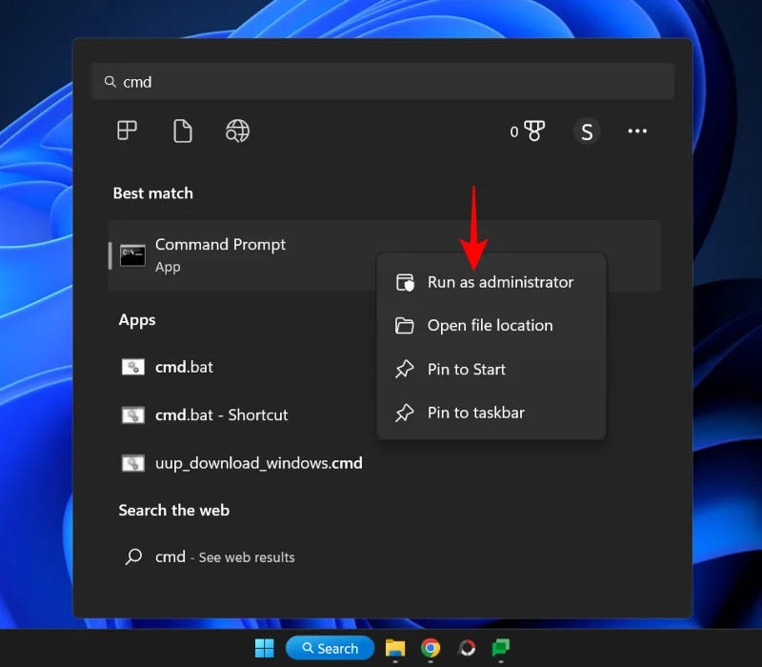The image size is (762, 667).
Task: Click the Search button on the taskbar
Action: pos(330,648)
